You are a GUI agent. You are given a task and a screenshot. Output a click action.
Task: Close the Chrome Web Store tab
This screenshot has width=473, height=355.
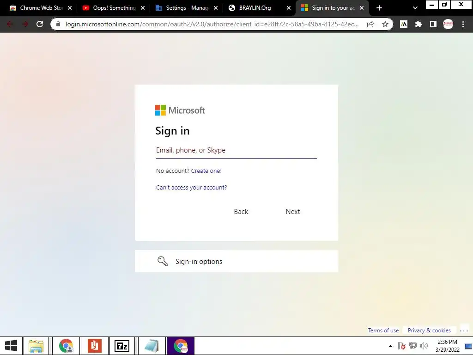[70, 8]
